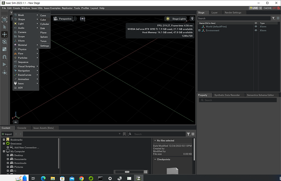Image resolution: width=281 pixels, height=181 pixels.
Task: Select the Move tool in left toolbar
Action: tap(4, 34)
